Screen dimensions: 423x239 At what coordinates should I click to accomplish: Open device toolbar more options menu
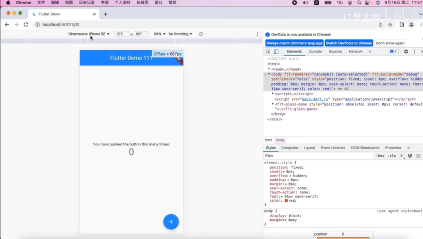[x=257, y=34]
